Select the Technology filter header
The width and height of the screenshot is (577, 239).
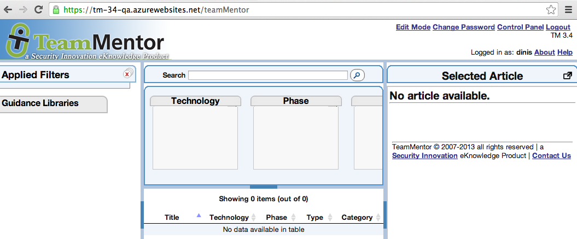(195, 101)
